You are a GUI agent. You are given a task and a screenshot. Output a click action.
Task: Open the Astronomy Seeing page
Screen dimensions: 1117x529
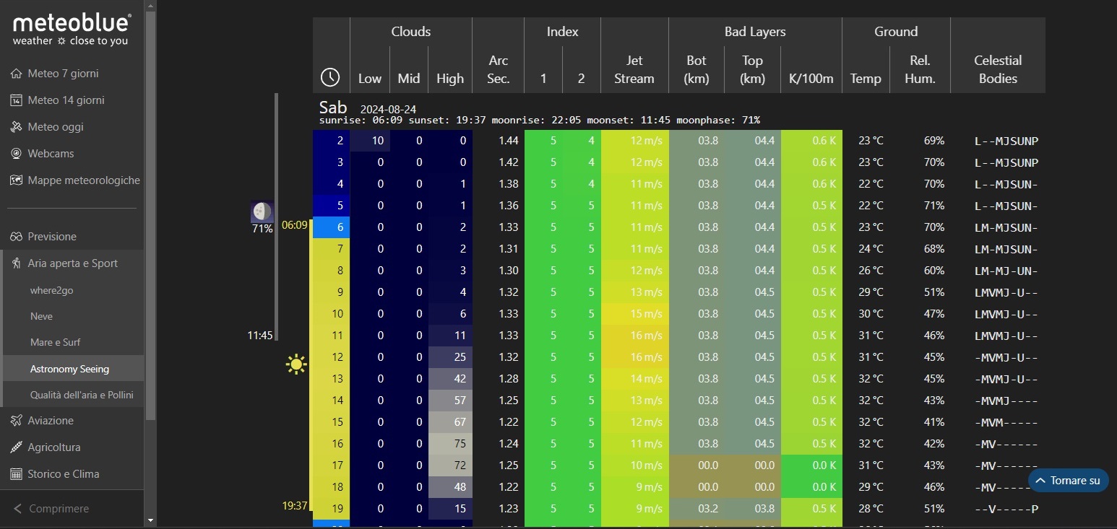click(x=69, y=369)
